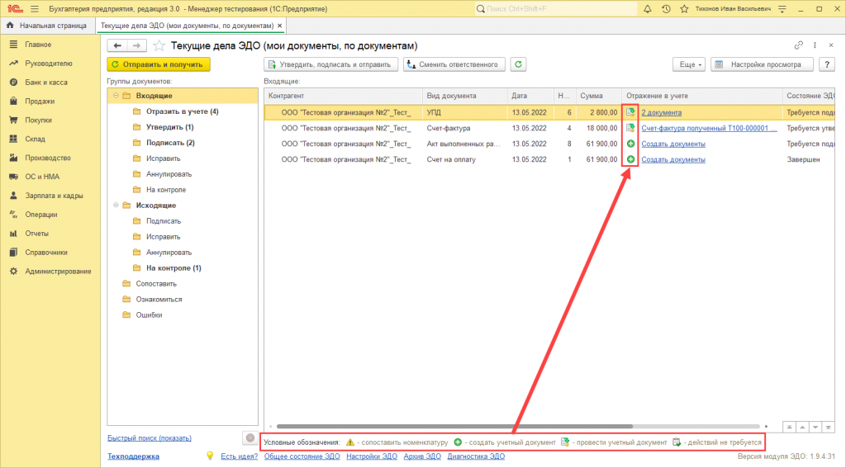Collapse the Входящие folder group
The image size is (846, 468).
pyautogui.click(x=116, y=96)
